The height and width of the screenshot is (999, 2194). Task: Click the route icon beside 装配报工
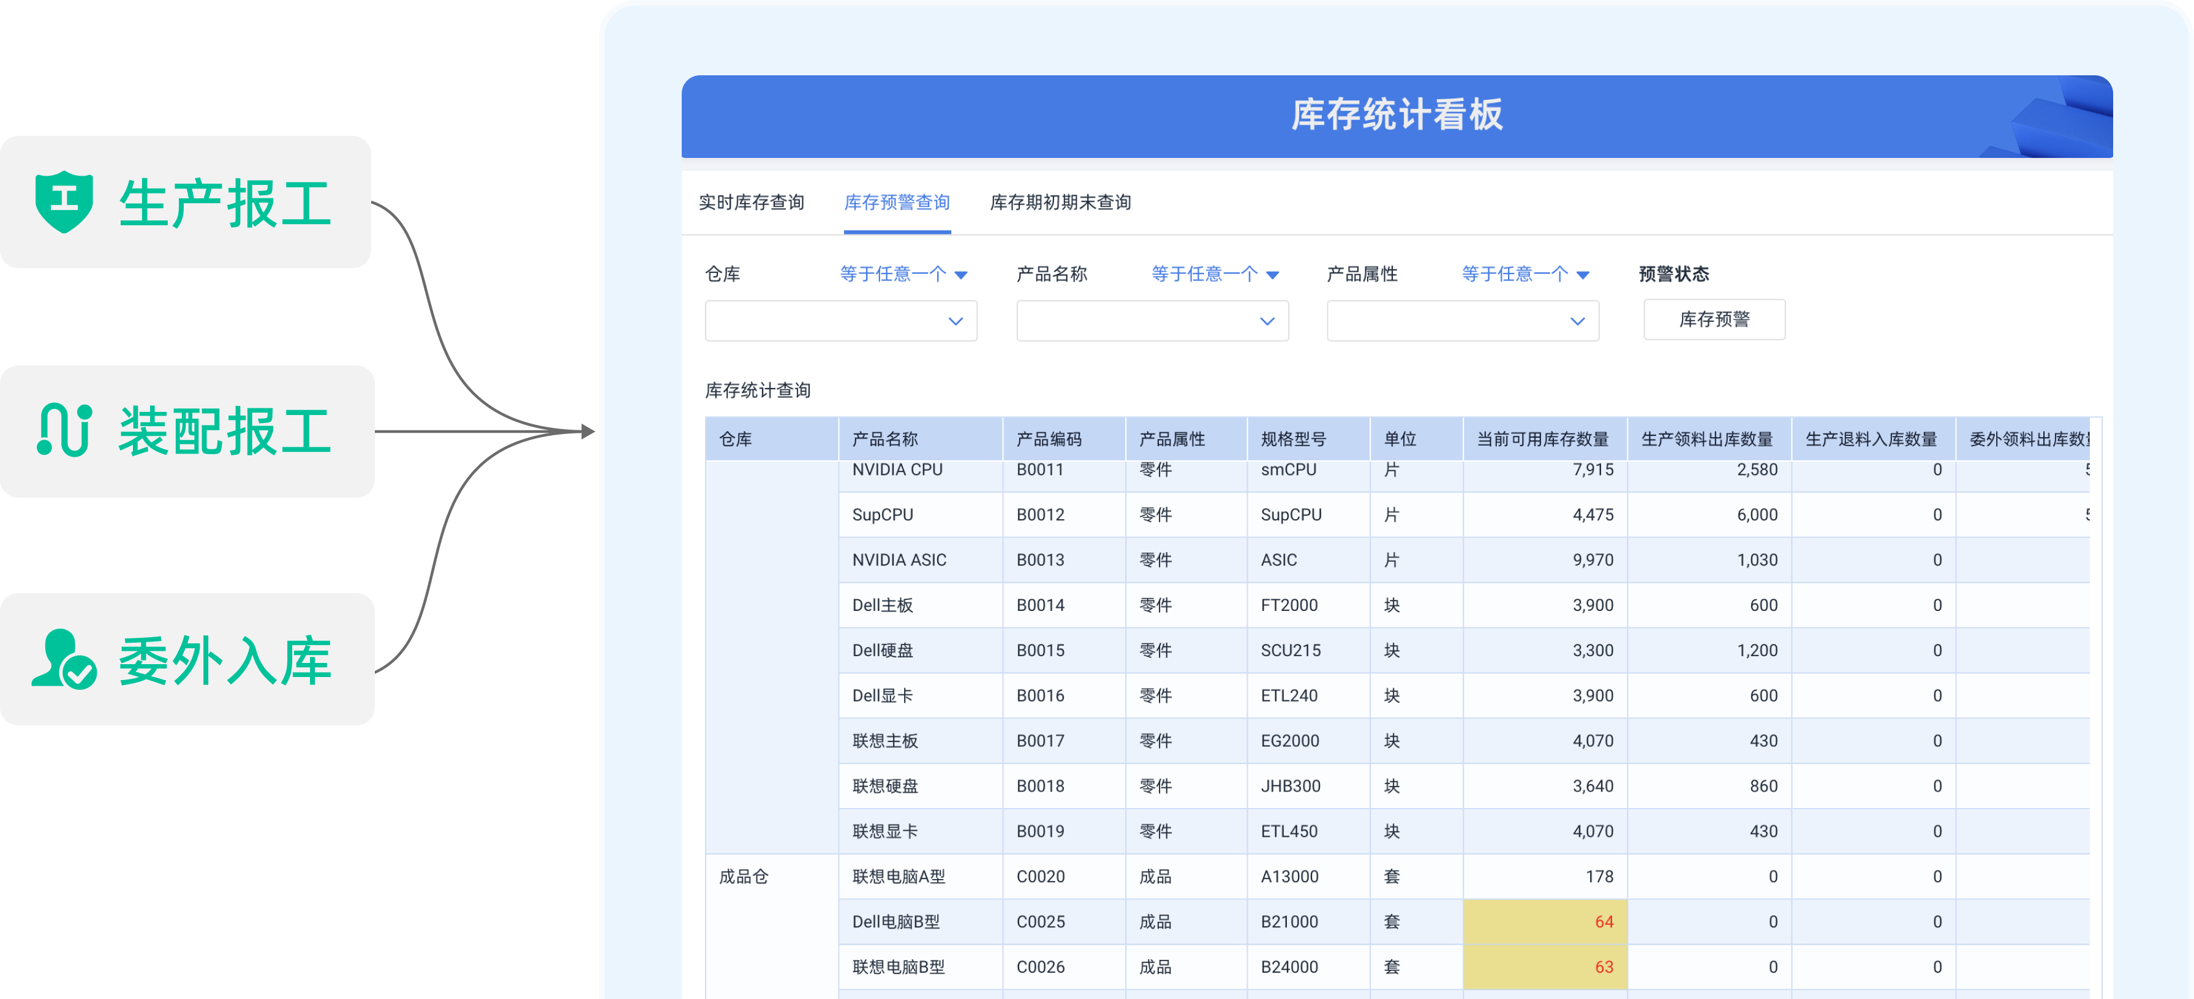point(64,430)
